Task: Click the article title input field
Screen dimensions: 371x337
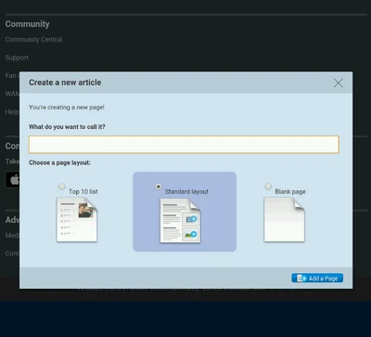Action: pos(184,145)
